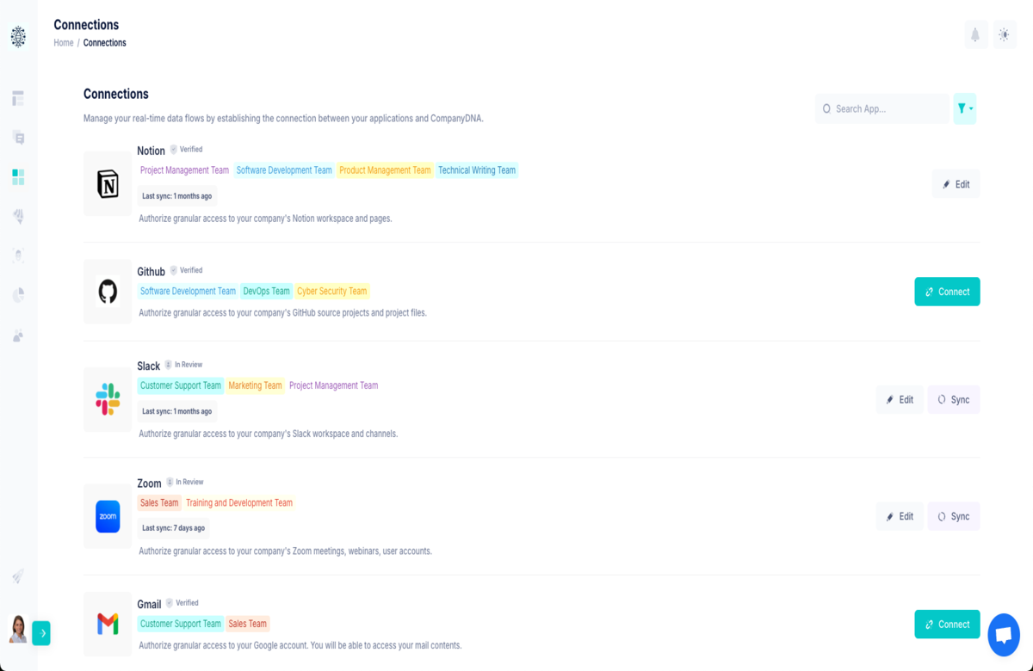This screenshot has height=671, width=1033.
Task: Open the pie chart analytics sidebar icon
Action: click(18, 295)
